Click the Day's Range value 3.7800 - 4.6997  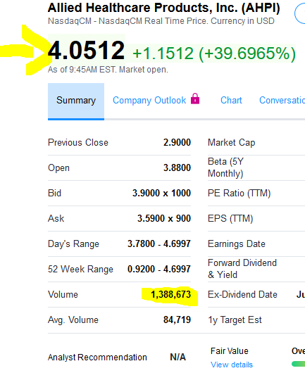tap(159, 244)
